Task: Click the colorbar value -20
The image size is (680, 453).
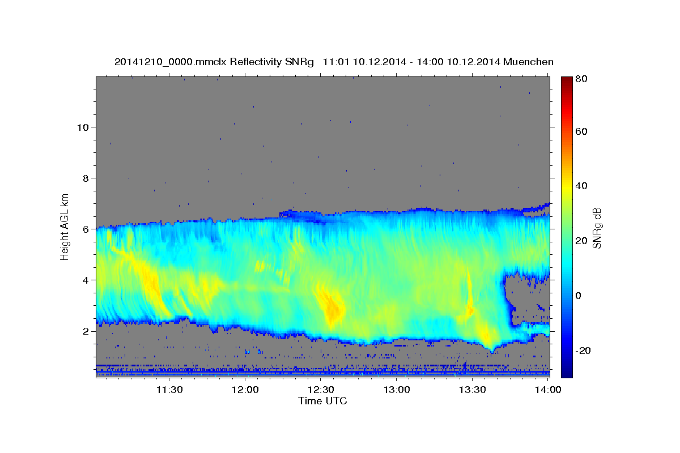Action: click(582, 351)
